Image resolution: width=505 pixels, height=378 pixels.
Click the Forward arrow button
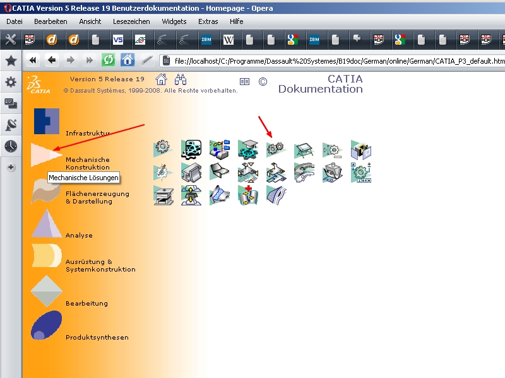[71, 60]
